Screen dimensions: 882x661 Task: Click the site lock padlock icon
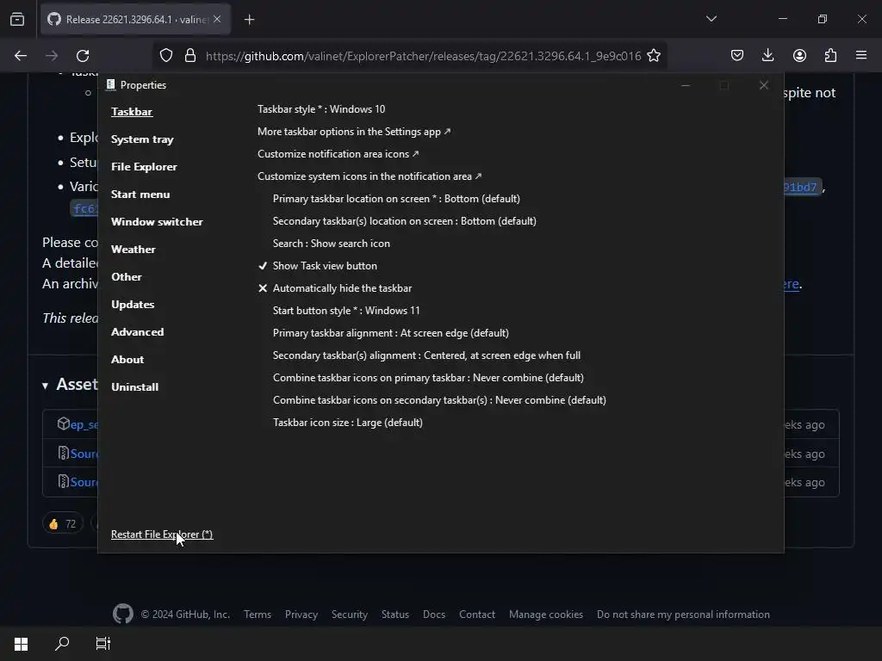[190, 56]
